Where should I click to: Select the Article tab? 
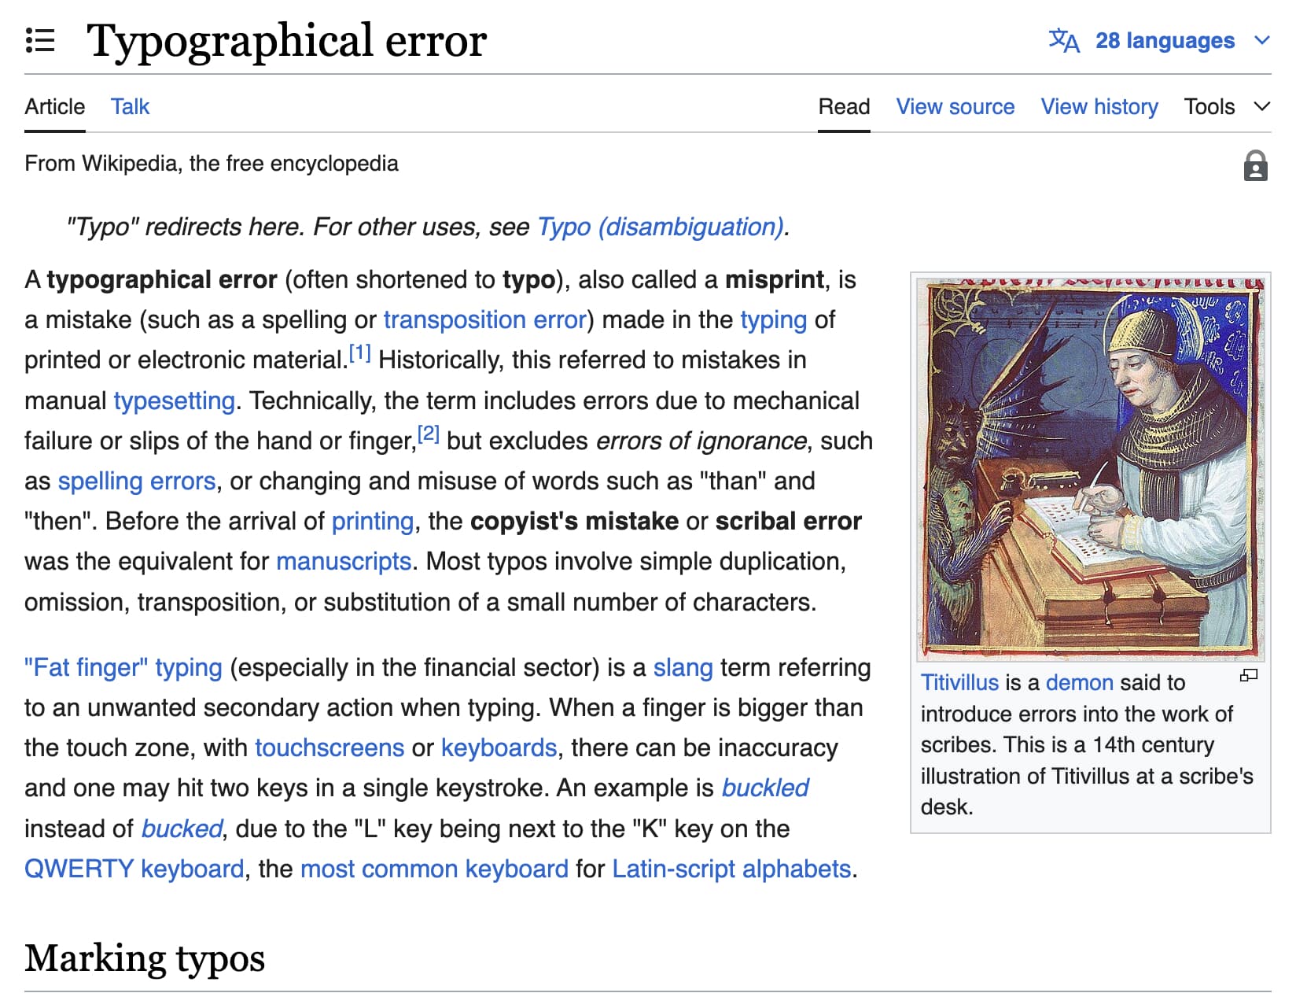[x=53, y=106]
